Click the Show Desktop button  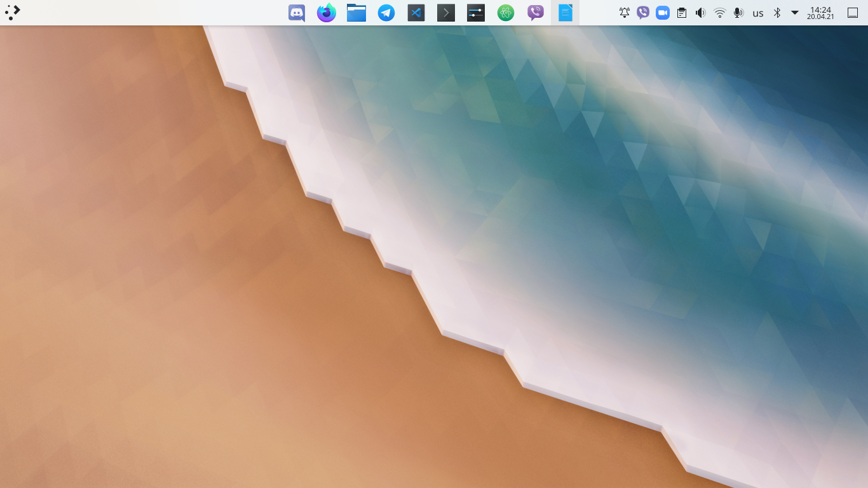click(x=853, y=13)
